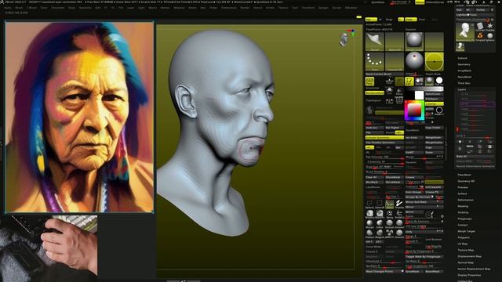Screen dimensions: 502x282
Task: Open the Tool menu
Action: (295, 8)
